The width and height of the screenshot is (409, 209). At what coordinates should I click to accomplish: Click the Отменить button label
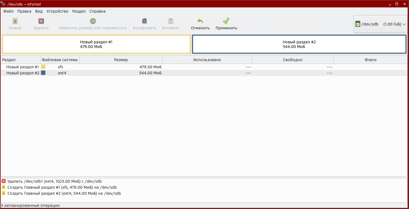200,28
